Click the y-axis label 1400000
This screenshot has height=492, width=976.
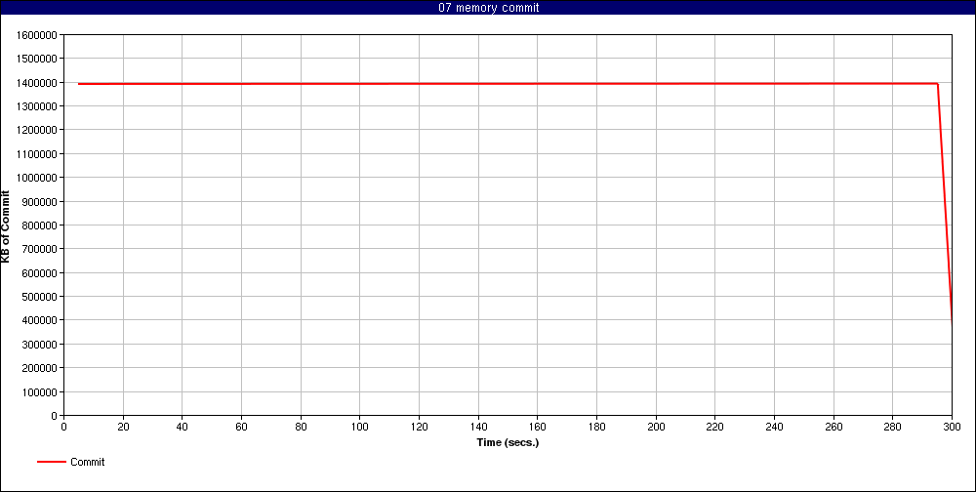click(39, 82)
